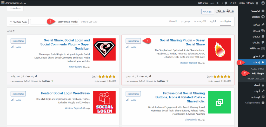266x127 pixels.
Task: Click the updates icon showing 2
Action: point(233,3)
